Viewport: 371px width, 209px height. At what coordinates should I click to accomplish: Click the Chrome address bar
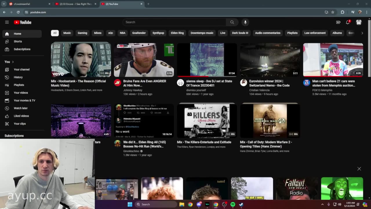pyautogui.click(x=174, y=12)
